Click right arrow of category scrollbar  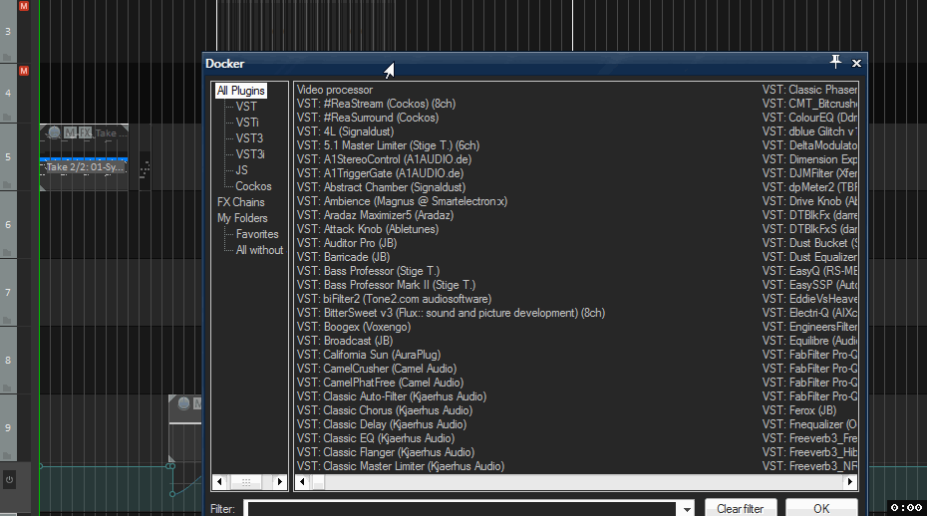[280, 482]
